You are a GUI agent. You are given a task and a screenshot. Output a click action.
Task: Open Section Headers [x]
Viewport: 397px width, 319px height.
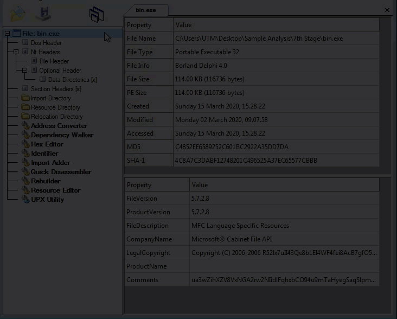tap(56, 89)
